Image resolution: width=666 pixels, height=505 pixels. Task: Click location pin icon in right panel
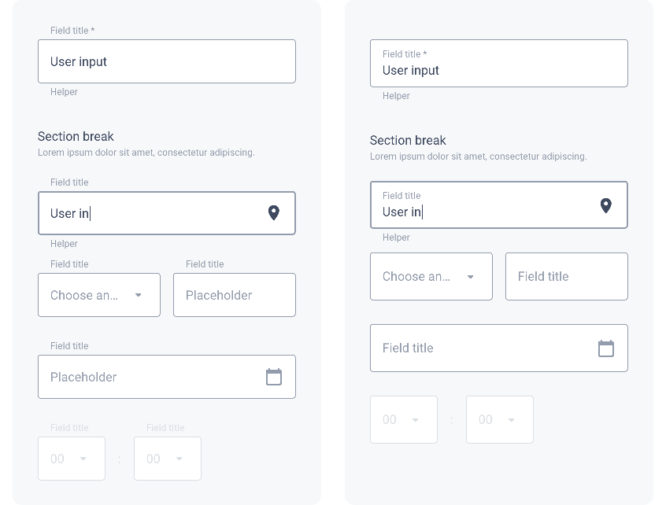(x=606, y=205)
